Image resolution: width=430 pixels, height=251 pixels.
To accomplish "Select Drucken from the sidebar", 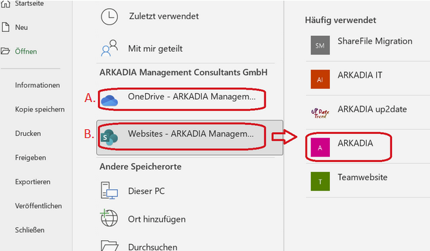I will tap(28, 133).
